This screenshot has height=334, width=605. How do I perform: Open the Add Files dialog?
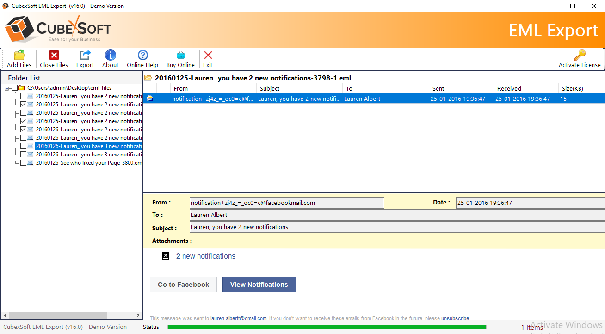19,59
